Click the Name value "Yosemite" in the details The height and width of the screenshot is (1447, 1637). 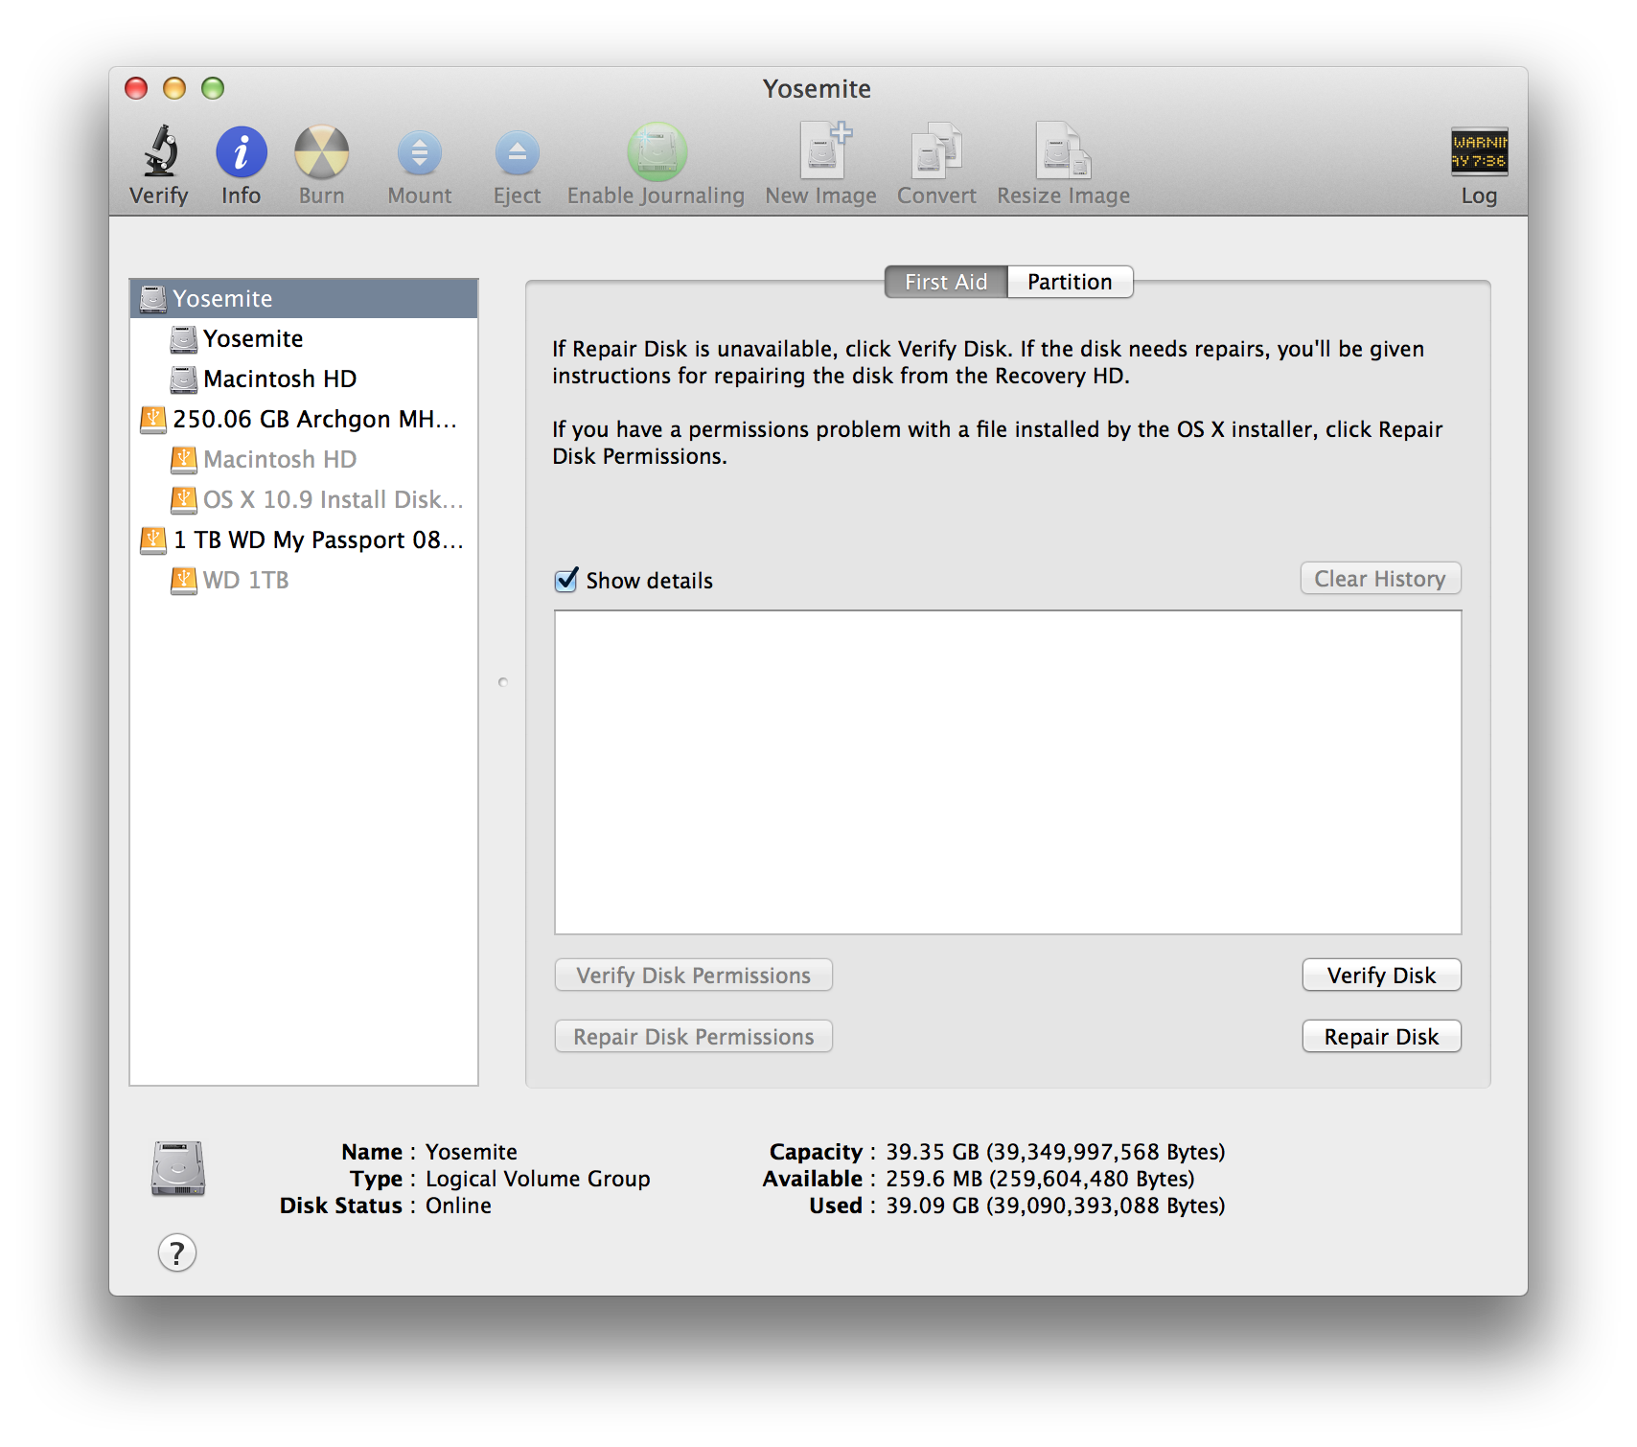[x=472, y=1152]
